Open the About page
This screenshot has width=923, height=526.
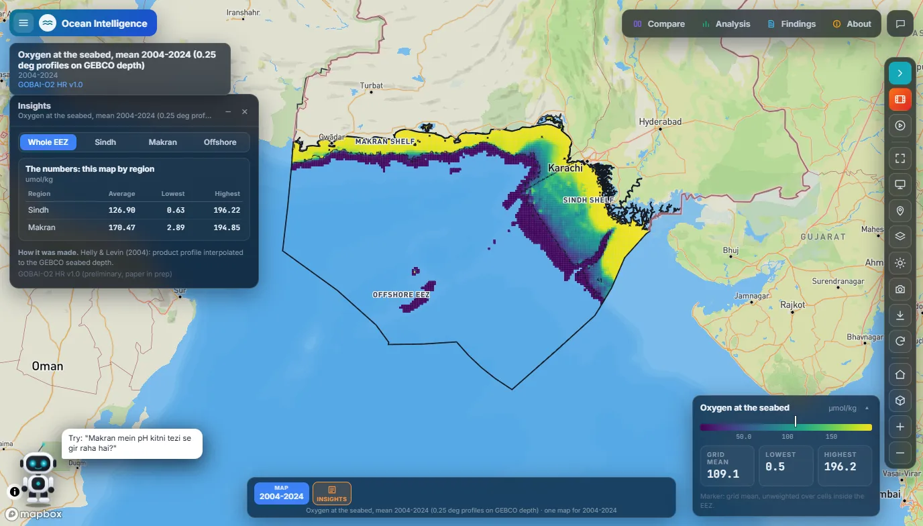[852, 23]
